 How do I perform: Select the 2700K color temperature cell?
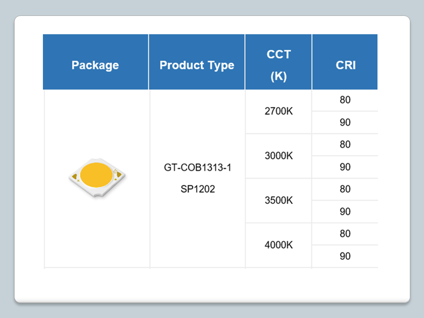pyautogui.click(x=279, y=111)
